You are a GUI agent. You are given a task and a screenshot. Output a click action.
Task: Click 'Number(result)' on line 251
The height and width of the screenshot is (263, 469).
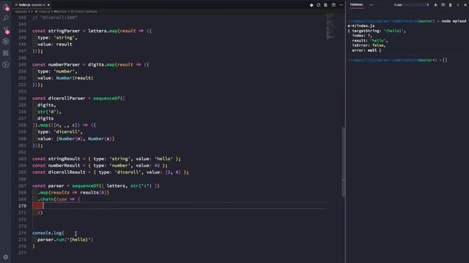tap(75, 78)
